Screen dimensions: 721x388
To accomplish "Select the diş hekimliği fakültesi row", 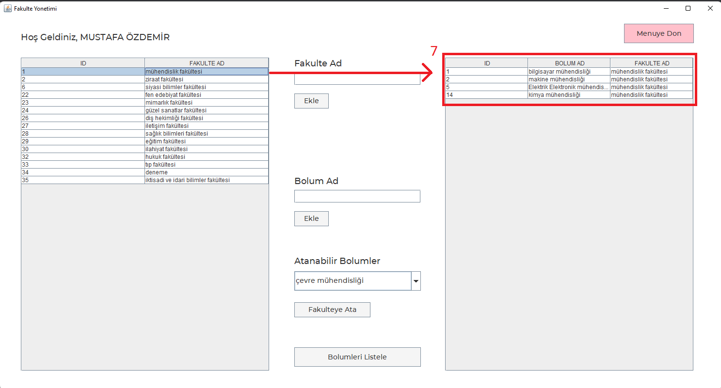I will (x=144, y=118).
